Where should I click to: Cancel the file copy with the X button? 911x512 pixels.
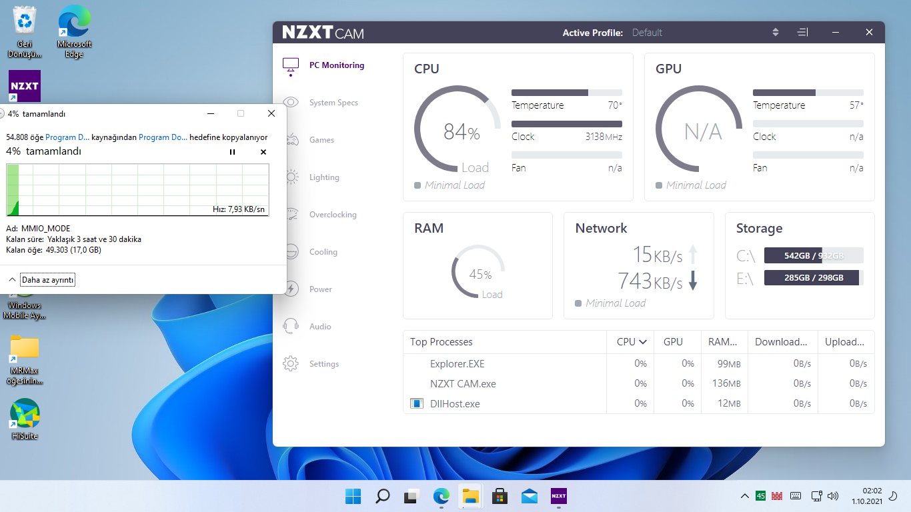pos(263,152)
